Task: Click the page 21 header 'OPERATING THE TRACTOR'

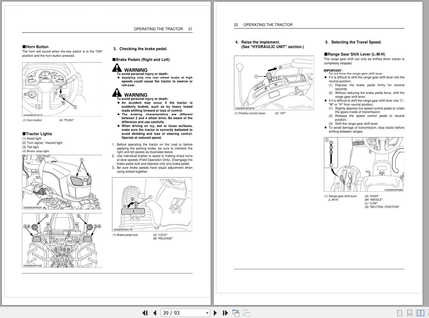Action: coord(158,29)
